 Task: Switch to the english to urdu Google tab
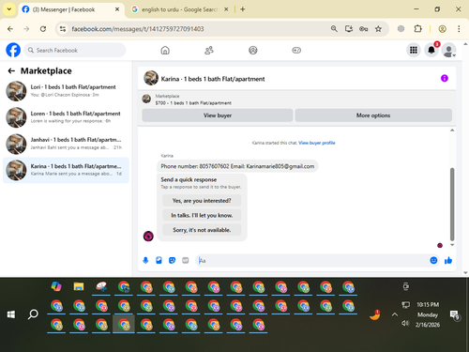179,9
